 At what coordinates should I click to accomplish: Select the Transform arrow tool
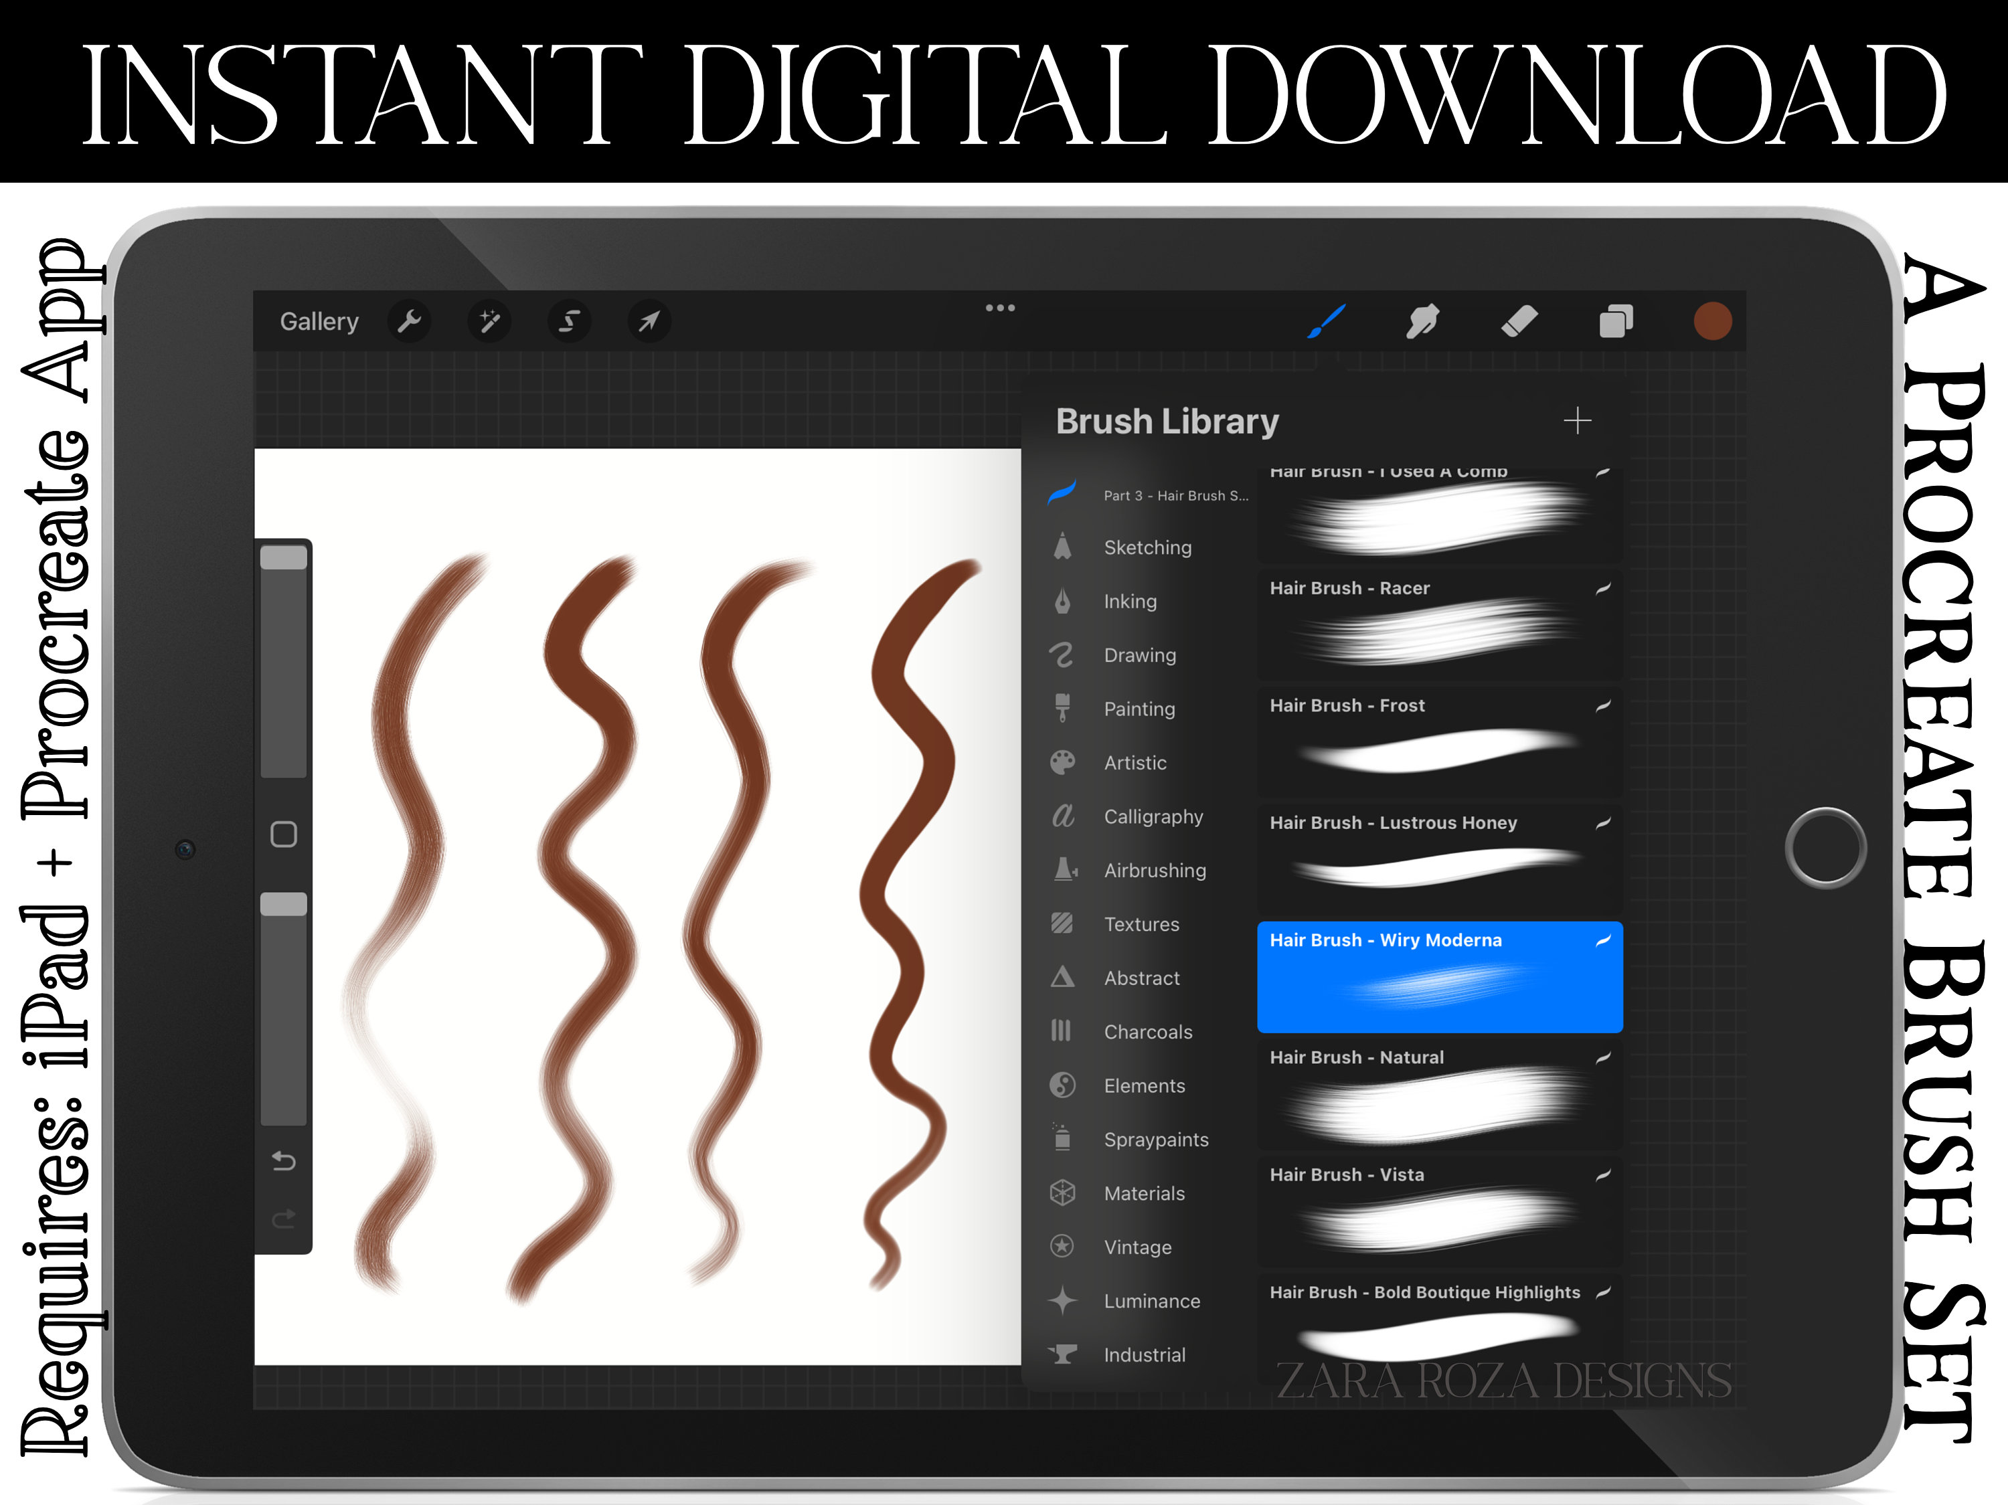[x=650, y=323]
